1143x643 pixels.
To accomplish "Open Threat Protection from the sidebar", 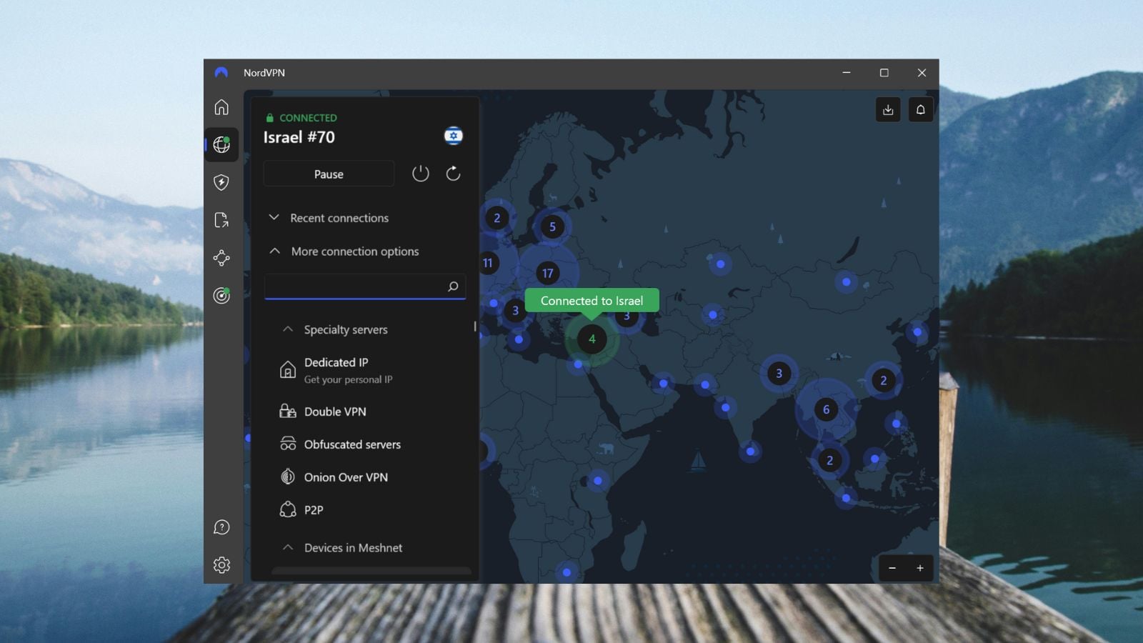I will click(x=221, y=183).
